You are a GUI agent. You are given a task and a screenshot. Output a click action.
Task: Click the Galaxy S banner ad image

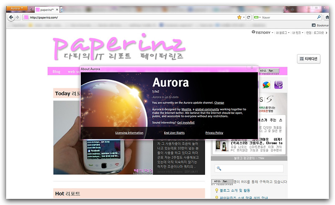(x=273, y=104)
